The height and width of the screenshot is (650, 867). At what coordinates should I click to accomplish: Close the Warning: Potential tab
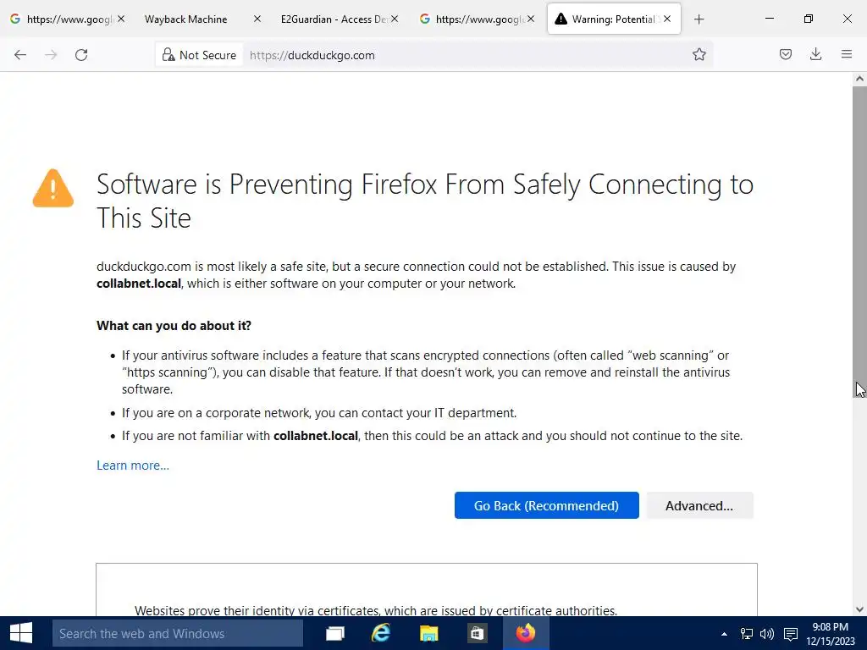(667, 19)
